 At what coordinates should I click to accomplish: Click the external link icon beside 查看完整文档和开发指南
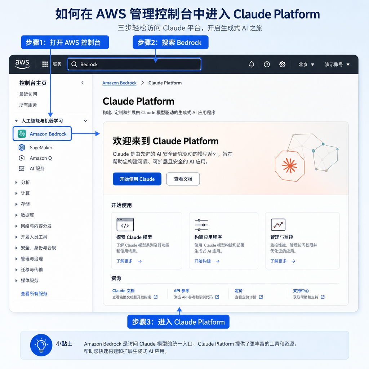click(x=156, y=297)
